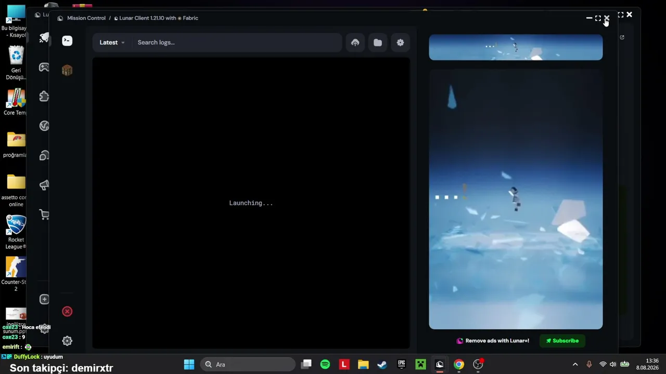The image size is (666, 374).
Task: Click Mission Control in the window breadcrumb
Action: coord(86,18)
